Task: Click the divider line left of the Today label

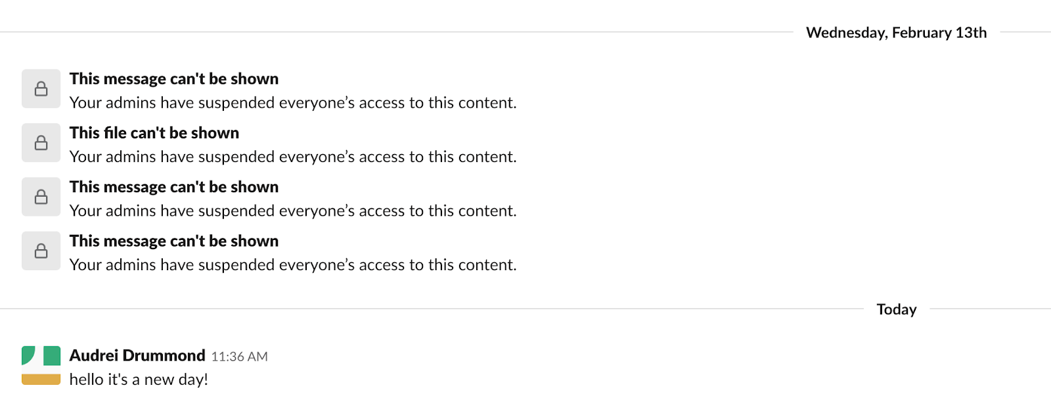Action: click(x=427, y=309)
